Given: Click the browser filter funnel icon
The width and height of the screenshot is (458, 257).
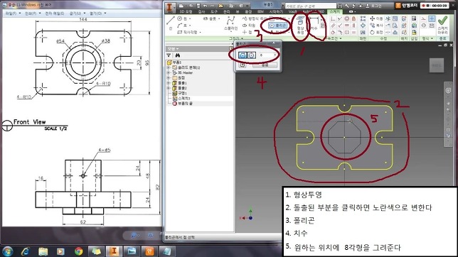Looking at the screenshot, I should tap(169, 55).
